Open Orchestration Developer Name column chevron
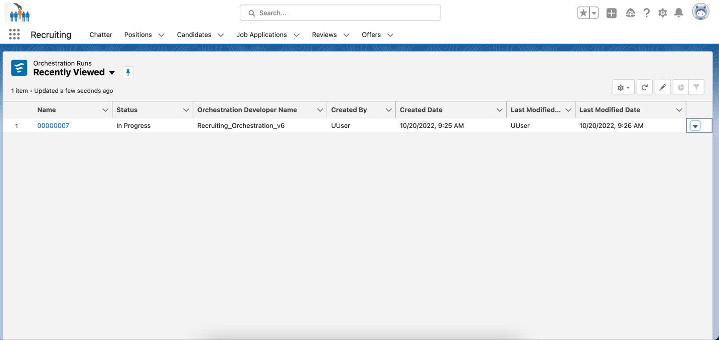 (x=320, y=110)
